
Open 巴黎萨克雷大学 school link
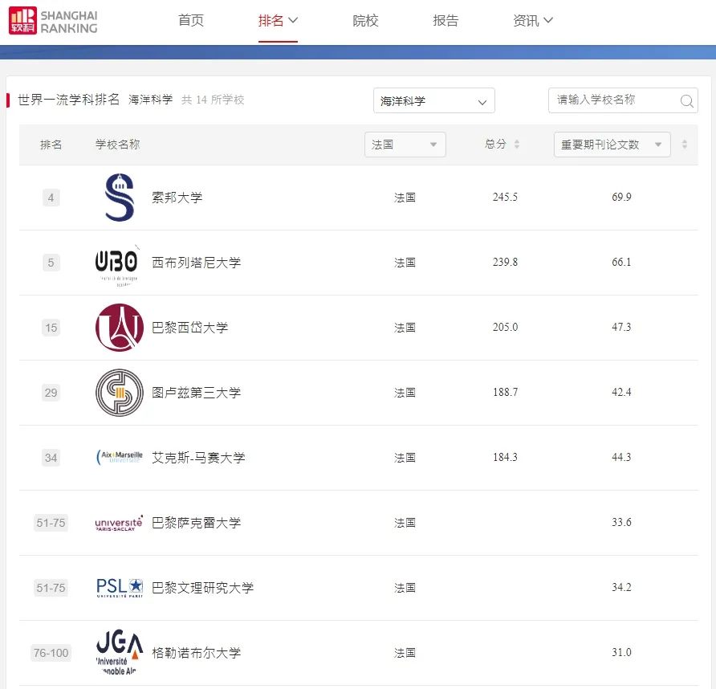coord(197,523)
